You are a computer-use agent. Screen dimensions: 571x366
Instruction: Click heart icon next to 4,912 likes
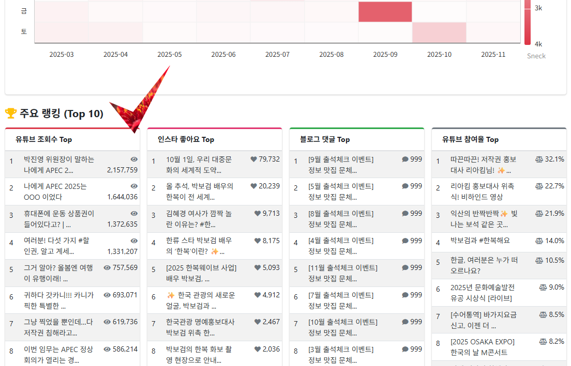pos(257,295)
